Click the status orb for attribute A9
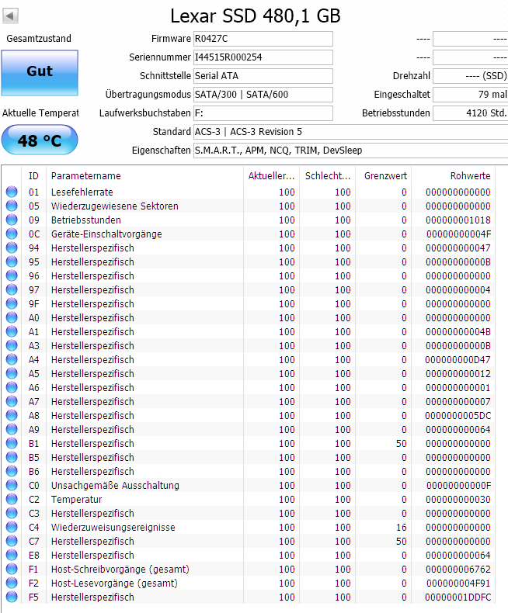The image size is (508, 613). [12, 429]
